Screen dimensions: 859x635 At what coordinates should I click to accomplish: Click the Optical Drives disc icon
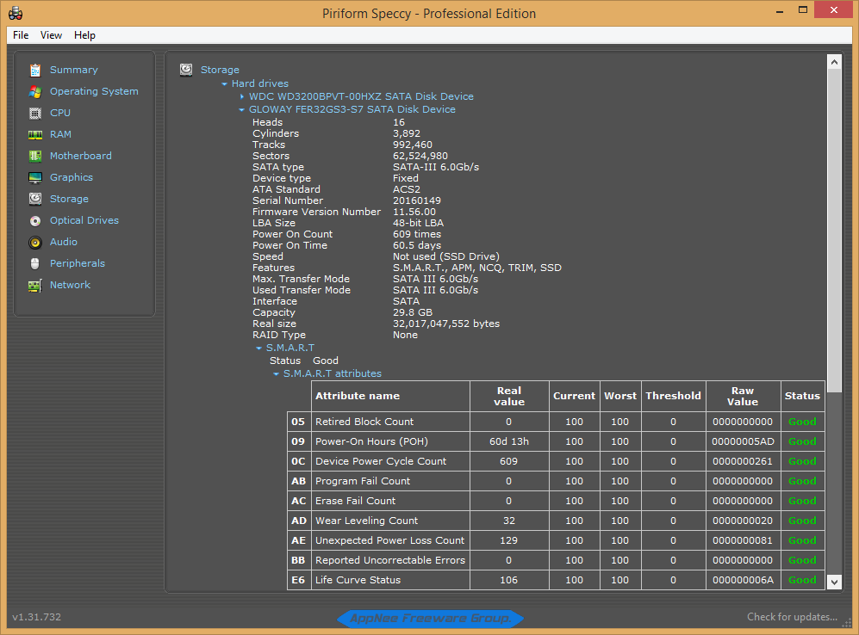point(35,220)
